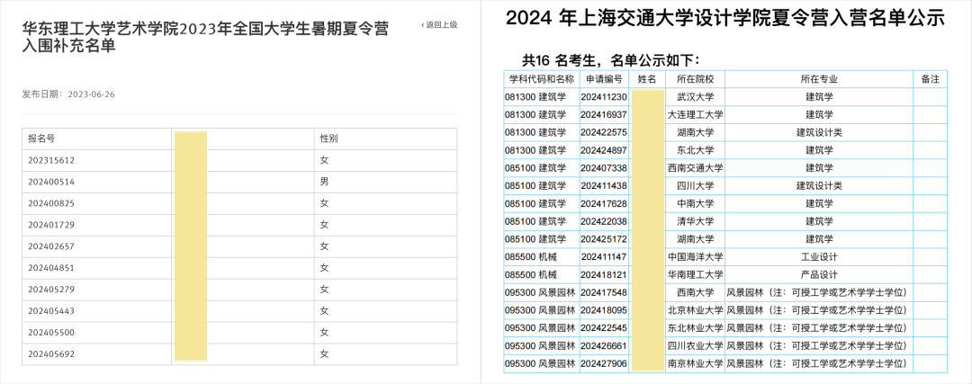The width and height of the screenshot is (972, 384).
Task: Click the 清华大学 school cell
Action: pos(696,221)
